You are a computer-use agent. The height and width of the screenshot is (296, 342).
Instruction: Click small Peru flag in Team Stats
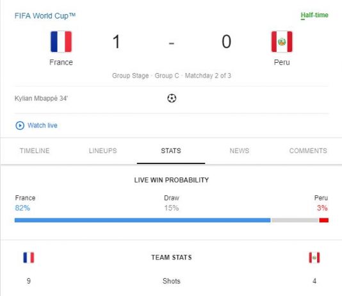314,258
